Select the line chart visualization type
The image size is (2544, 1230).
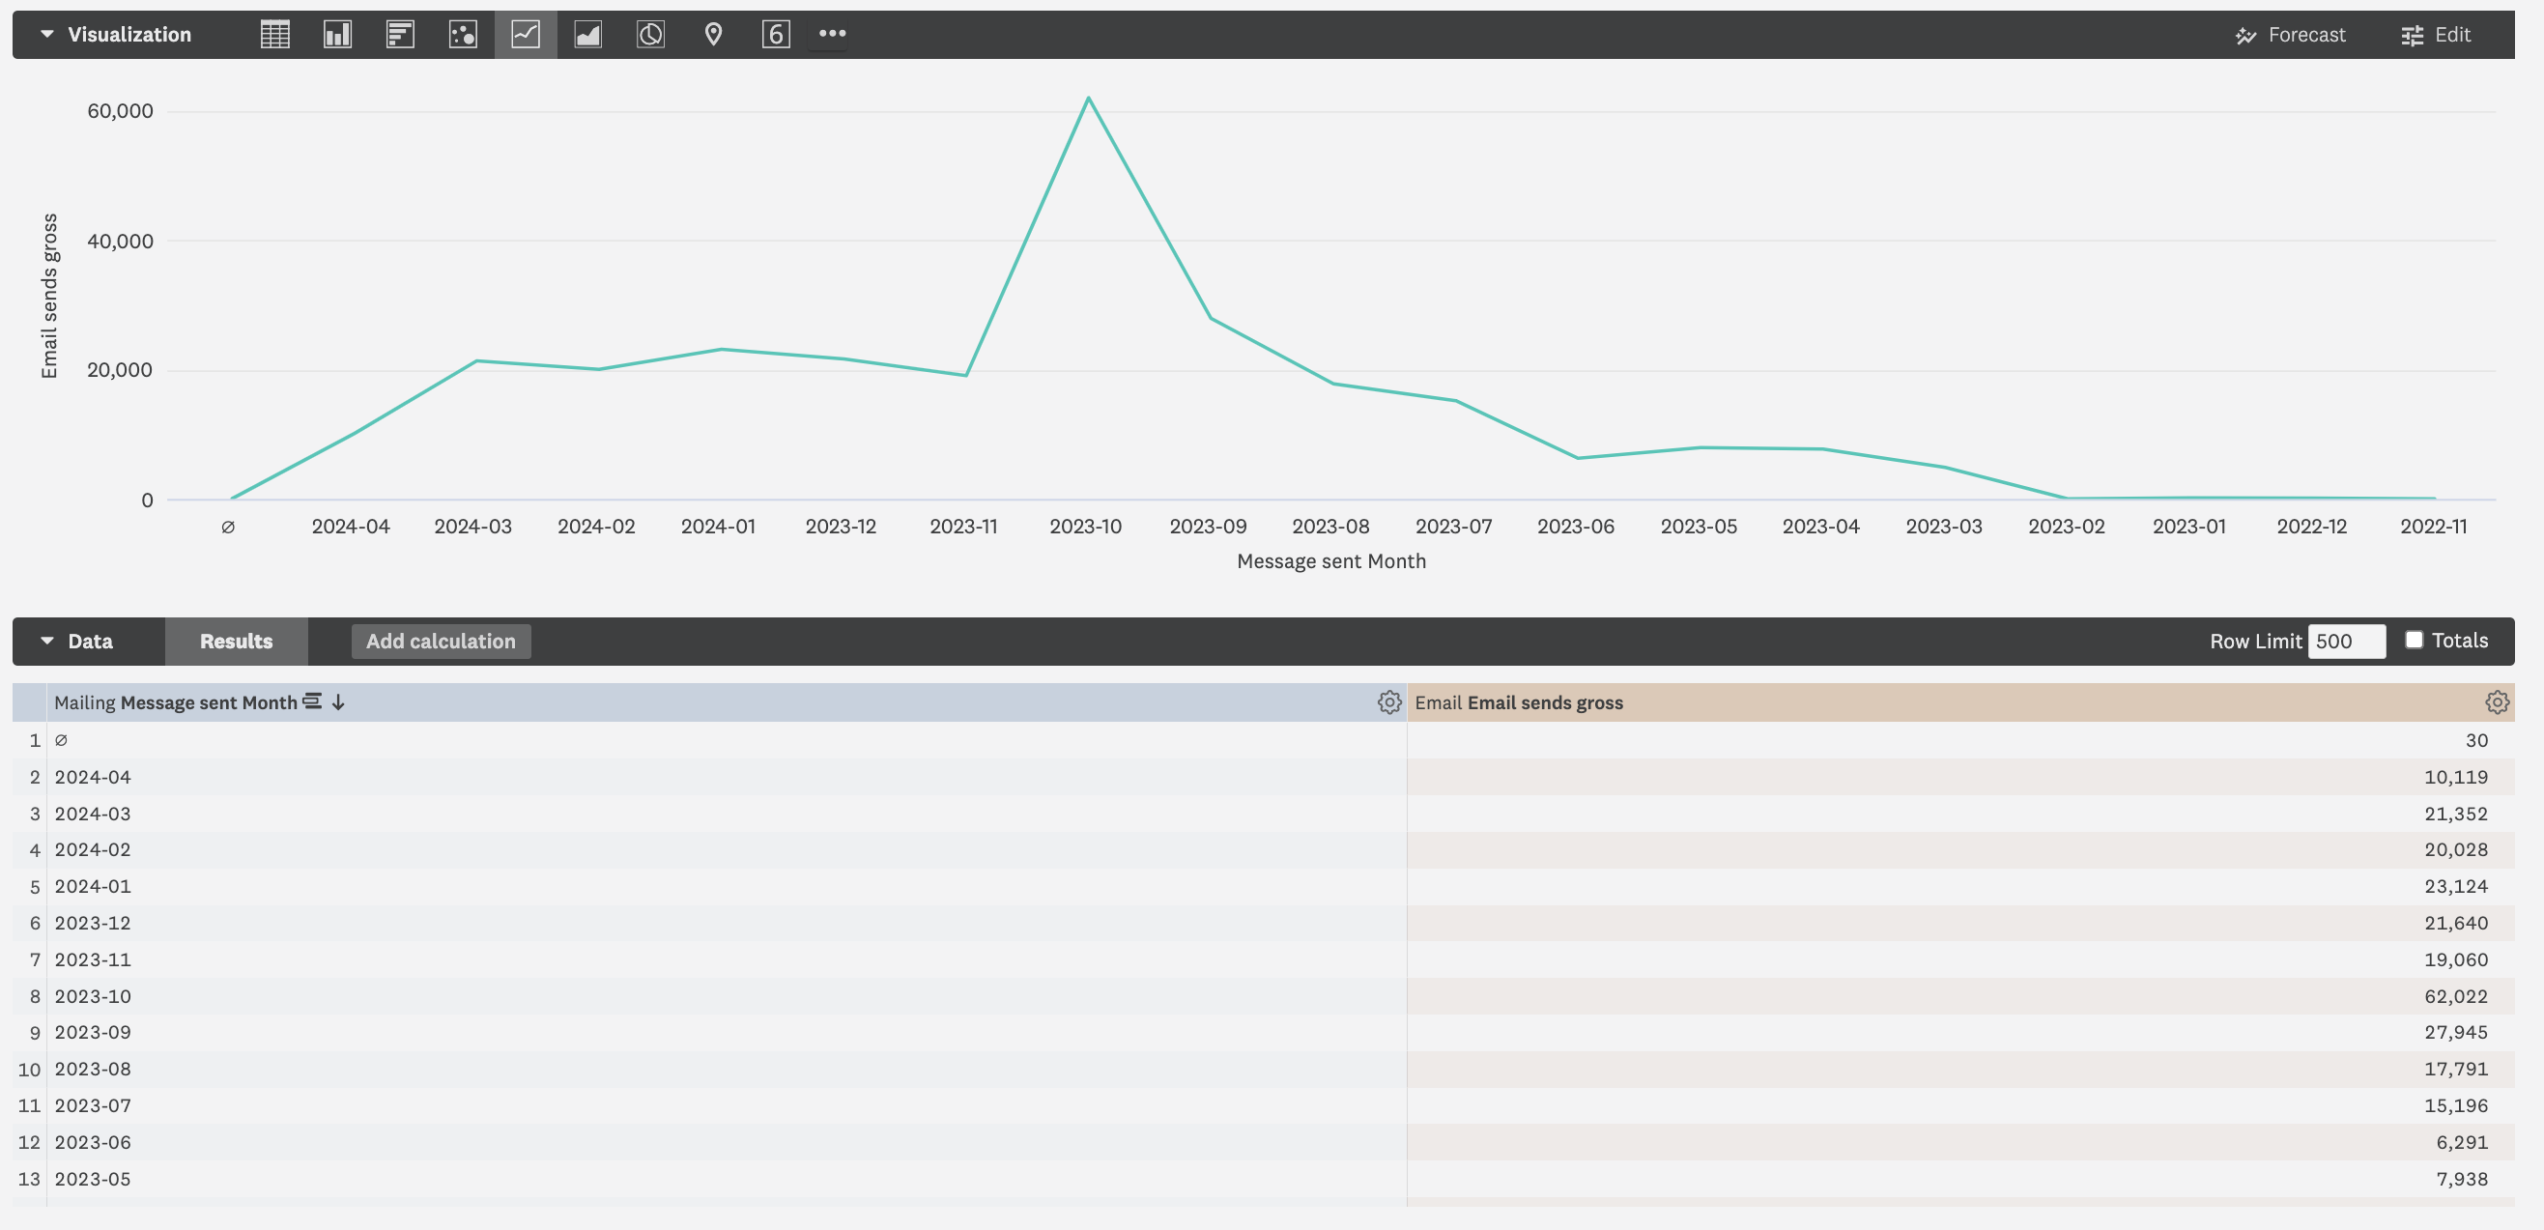click(525, 34)
